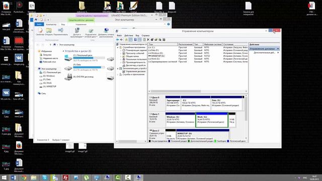
Task: Click ENG language indicator in system tray
Action: (305, 177)
